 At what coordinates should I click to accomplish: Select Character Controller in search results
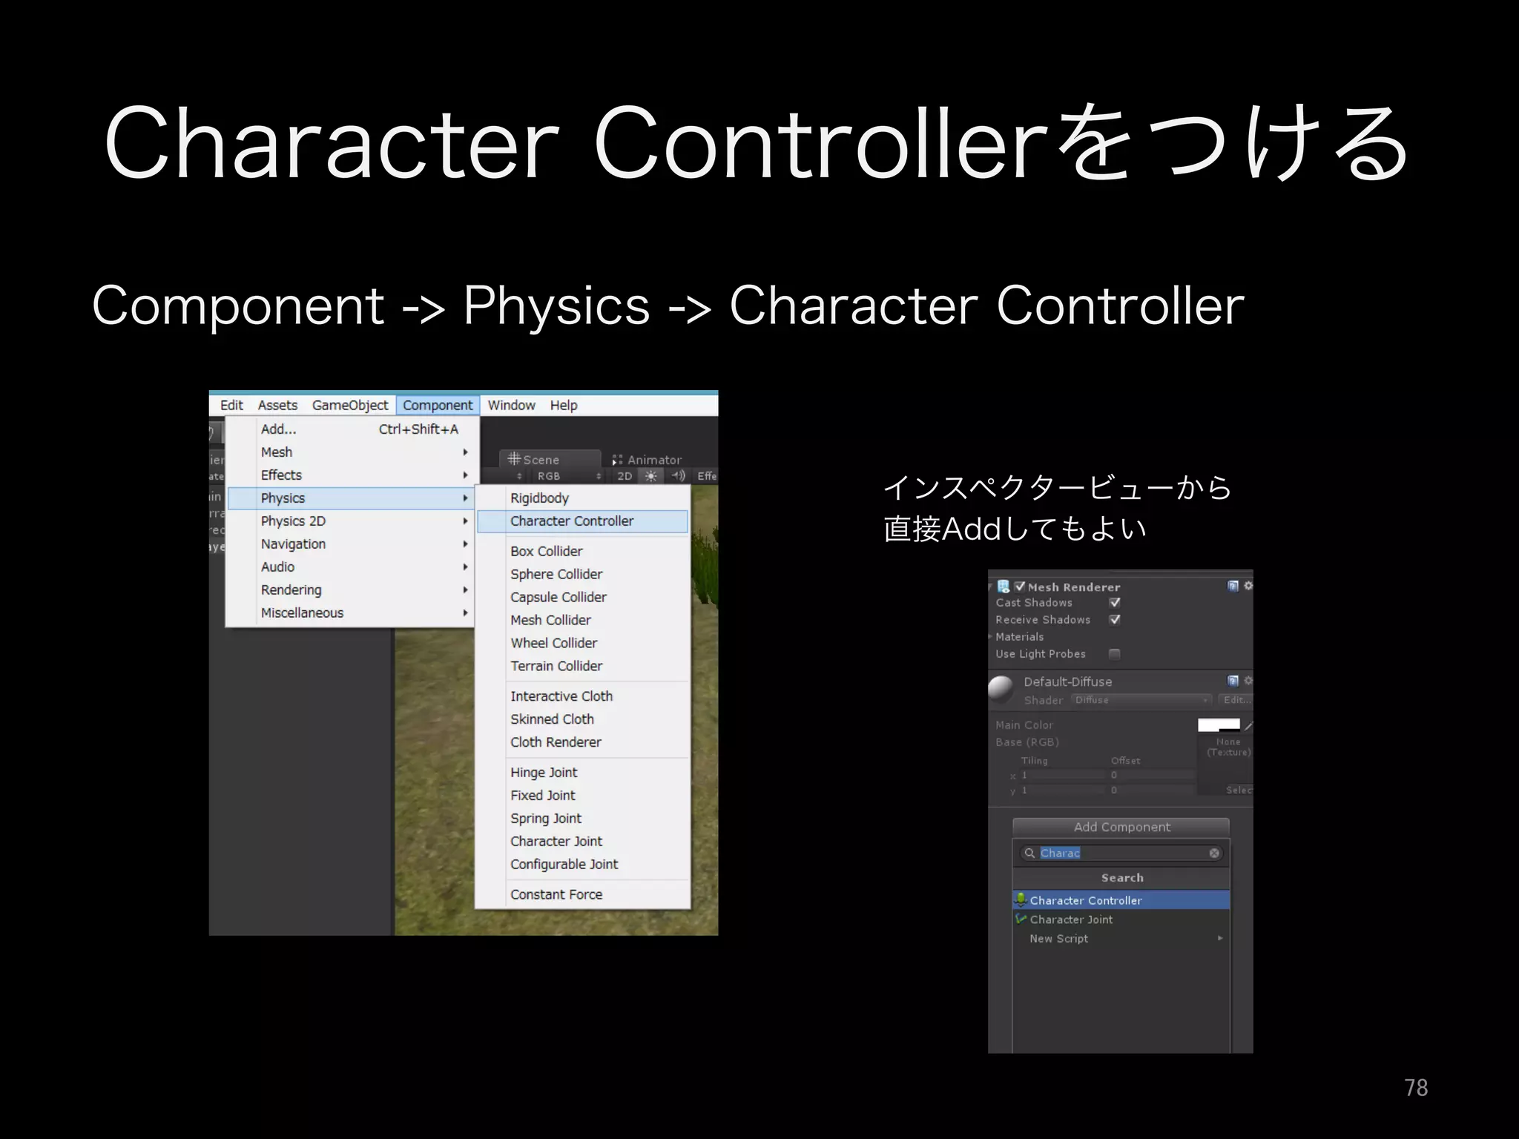point(1121,900)
